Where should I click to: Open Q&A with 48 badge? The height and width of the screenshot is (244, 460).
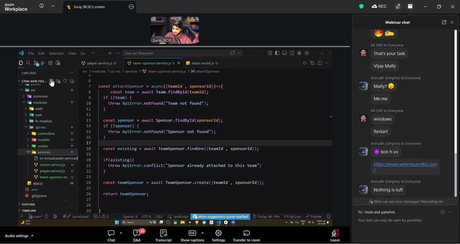tap(136, 236)
